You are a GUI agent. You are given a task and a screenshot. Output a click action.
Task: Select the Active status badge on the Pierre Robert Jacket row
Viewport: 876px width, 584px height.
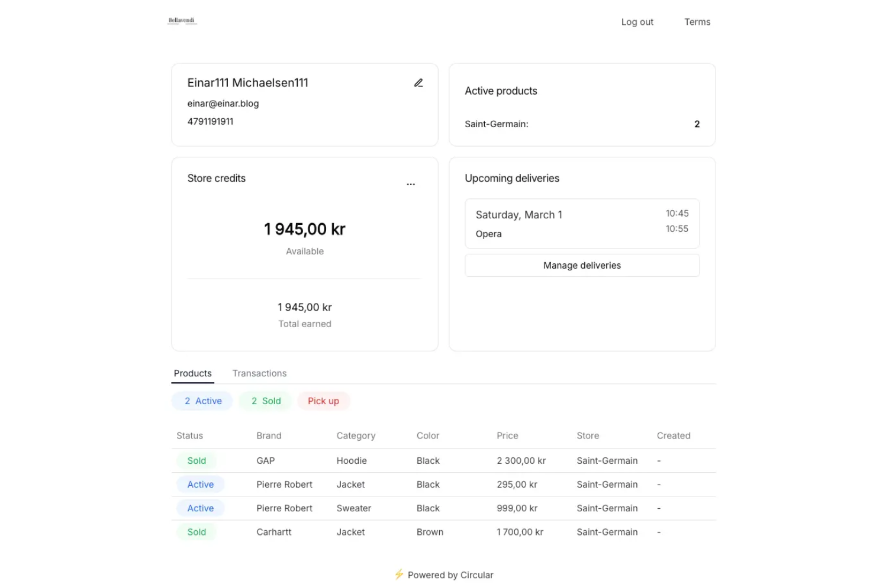click(200, 484)
